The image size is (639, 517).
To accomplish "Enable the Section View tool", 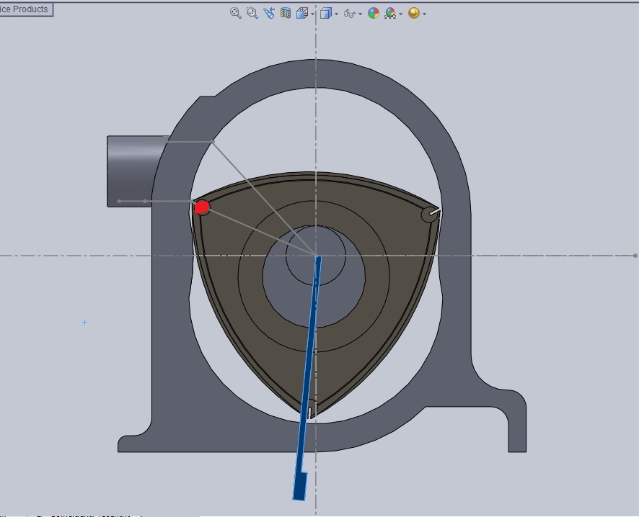I will click(286, 13).
